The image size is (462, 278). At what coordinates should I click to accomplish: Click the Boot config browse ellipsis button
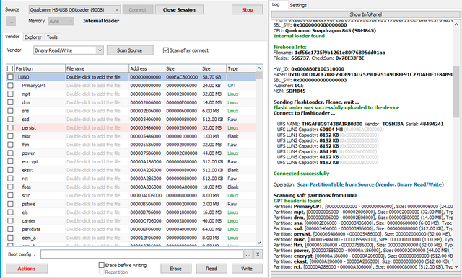248,254
